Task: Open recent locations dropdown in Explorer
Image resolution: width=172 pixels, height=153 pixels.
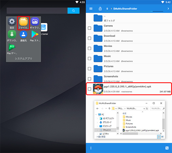Action: pyautogui.click(x=106, y=108)
